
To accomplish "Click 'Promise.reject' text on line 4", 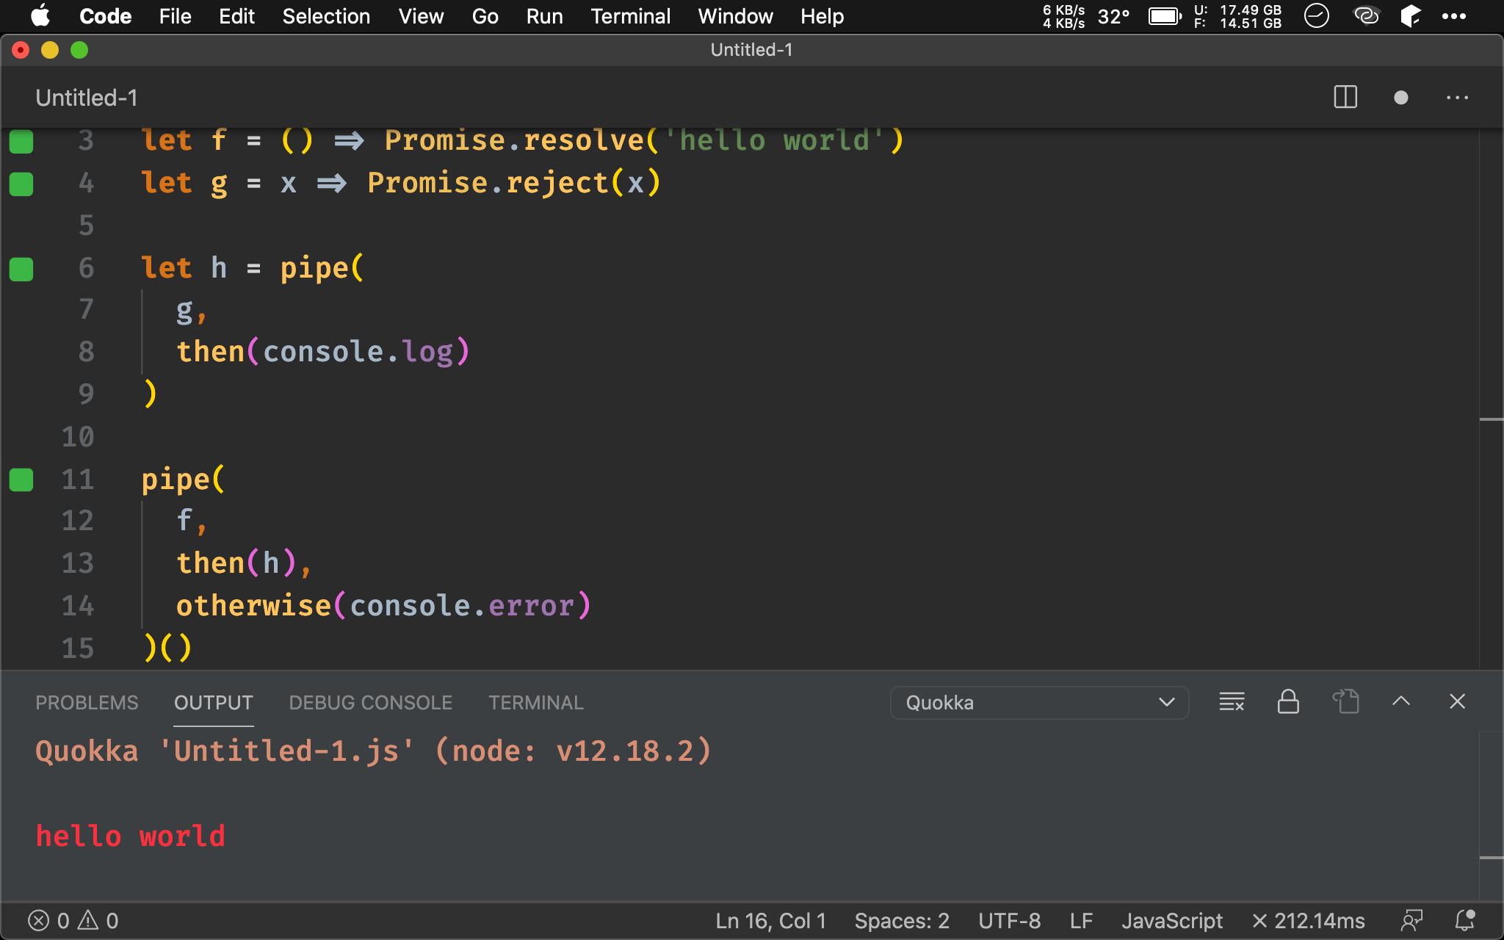I will (488, 182).
